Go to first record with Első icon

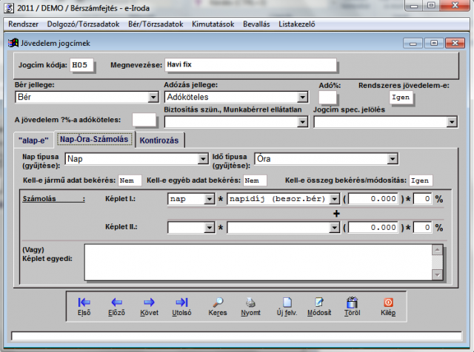coord(84,306)
